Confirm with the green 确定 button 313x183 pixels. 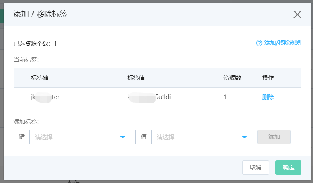pos(288,168)
